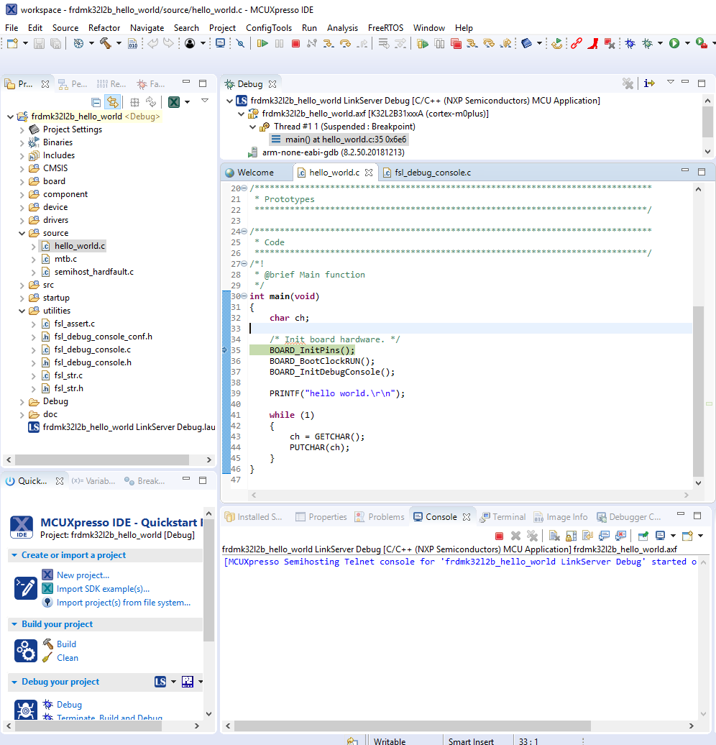The width and height of the screenshot is (716, 745).
Task: Click the New project... link
Action: click(x=83, y=575)
